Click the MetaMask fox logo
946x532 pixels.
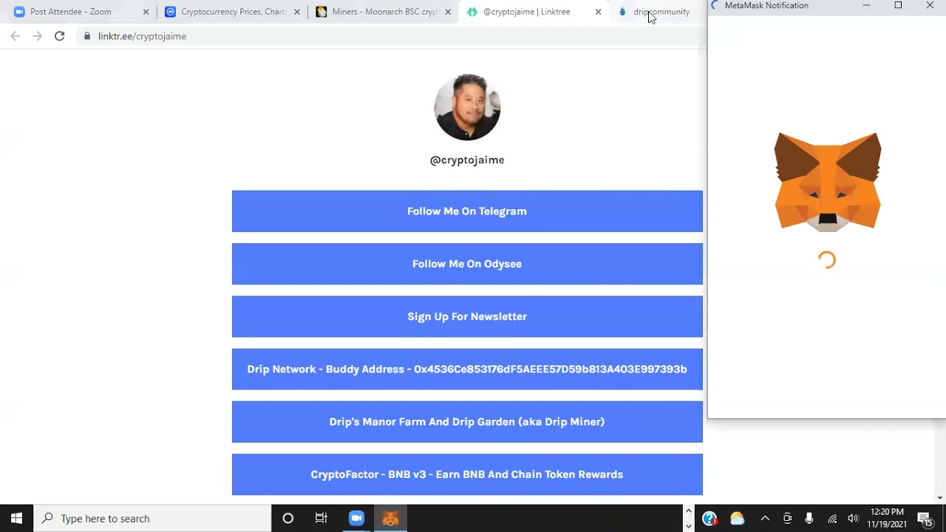coord(828,181)
